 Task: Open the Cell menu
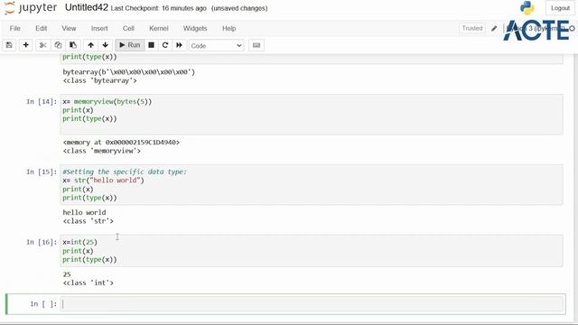point(128,28)
